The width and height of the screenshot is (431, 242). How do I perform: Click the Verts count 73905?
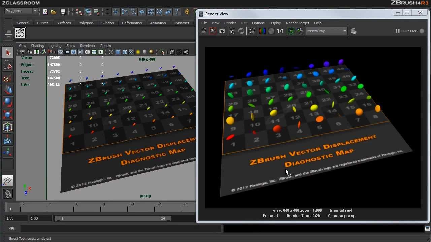(55, 58)
